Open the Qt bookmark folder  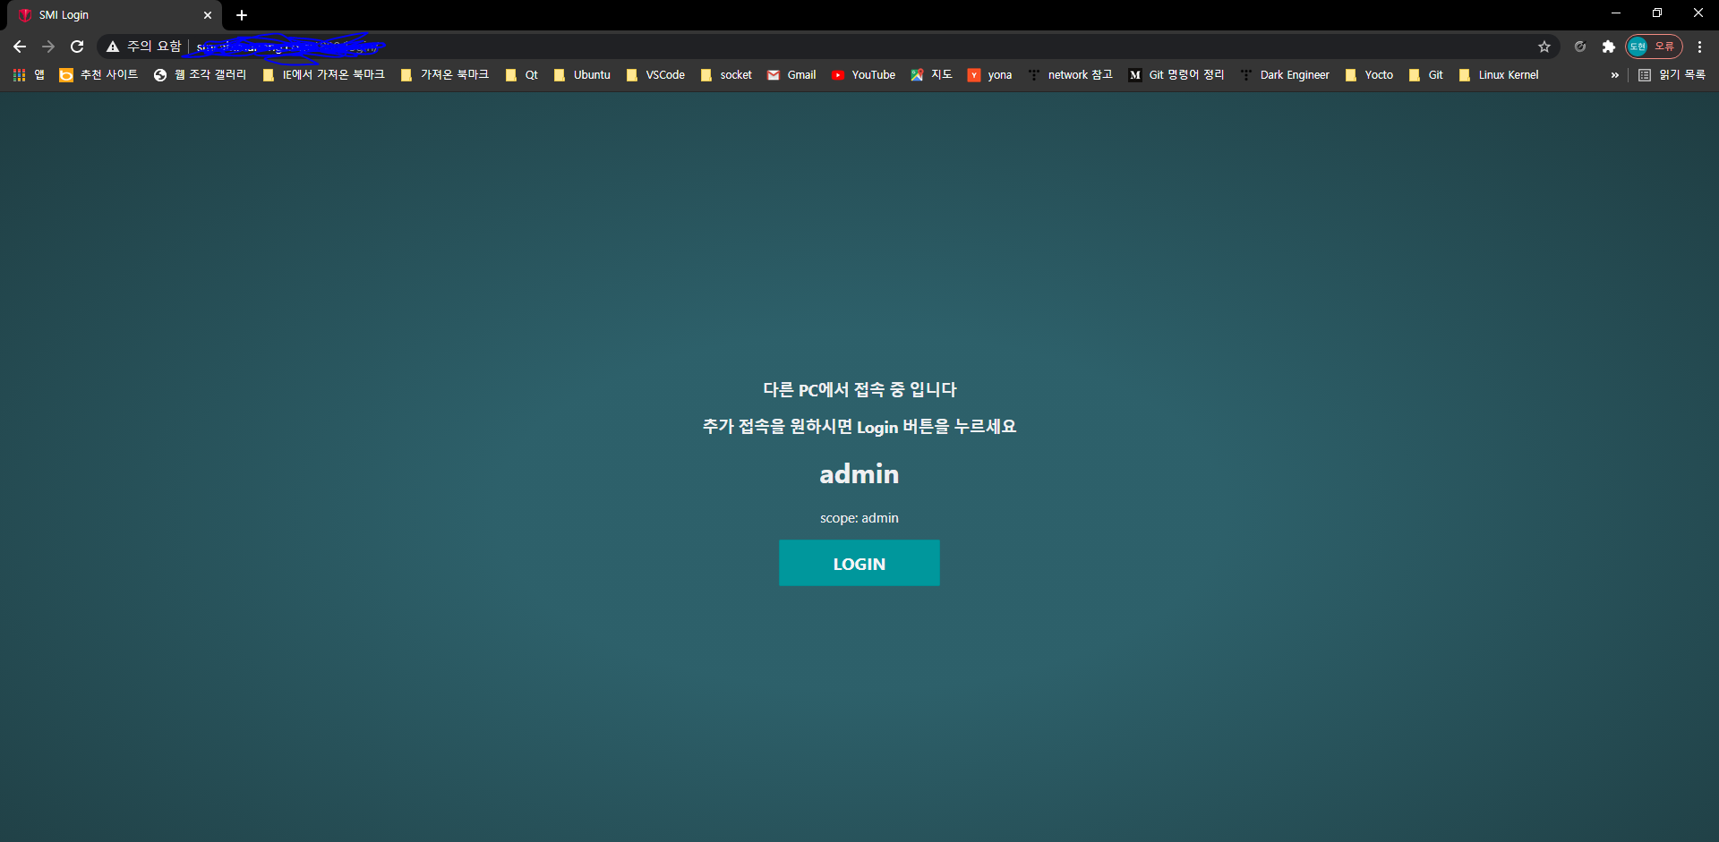[x=522, y=75]
